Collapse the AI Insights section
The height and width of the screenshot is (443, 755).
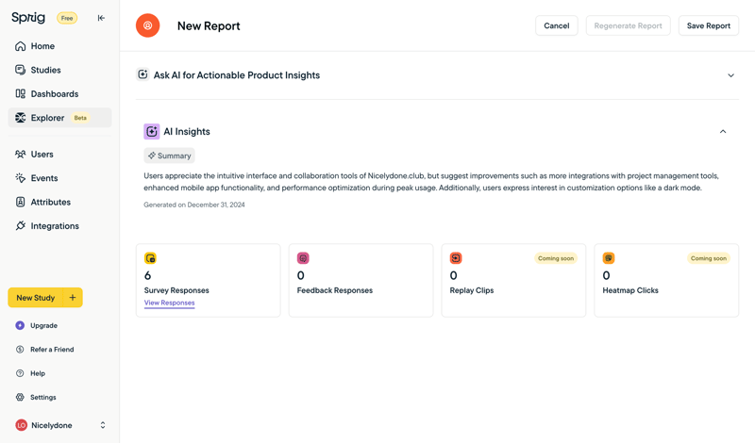pos(723,131)
